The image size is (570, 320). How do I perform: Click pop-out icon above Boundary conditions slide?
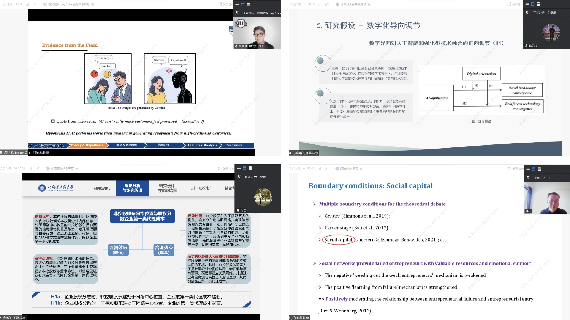tap(326, 168)
